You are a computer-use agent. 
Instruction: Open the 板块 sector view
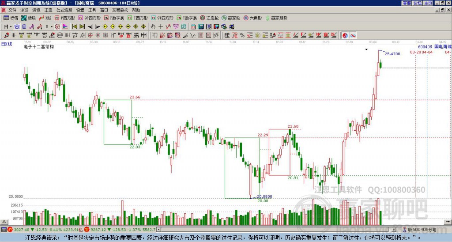[28, 18]
